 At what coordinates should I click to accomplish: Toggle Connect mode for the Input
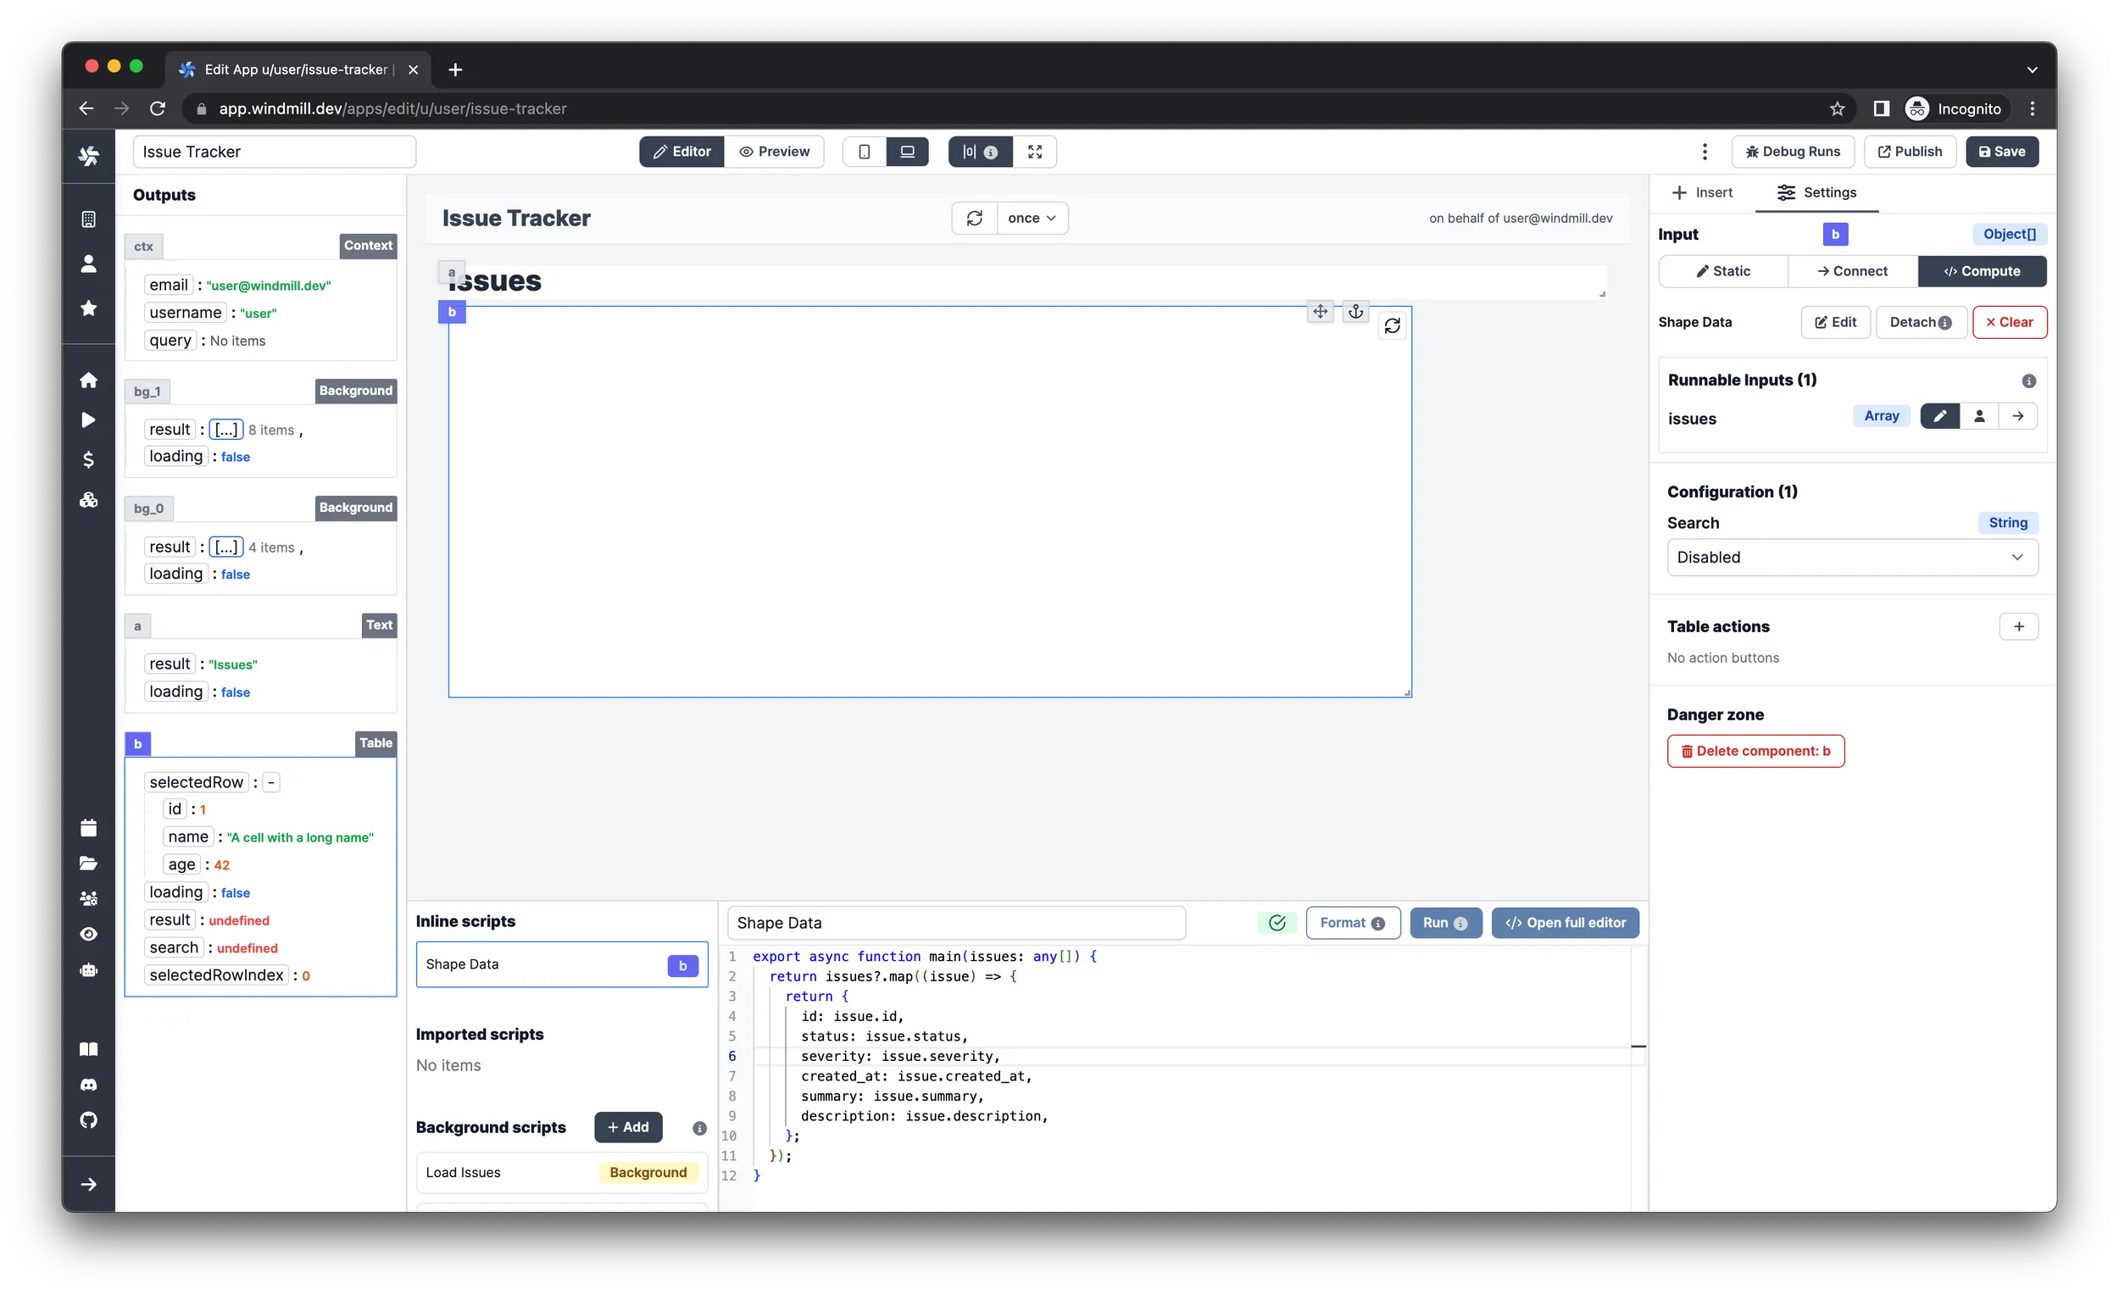(1852, 271)
